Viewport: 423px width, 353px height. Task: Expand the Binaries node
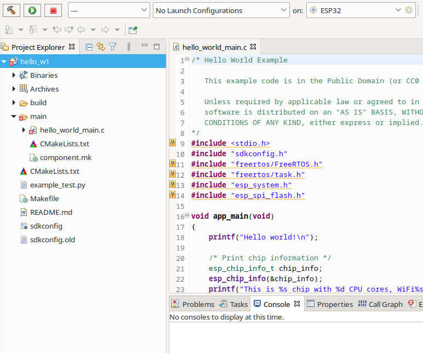pyautogui.click(x=14, y=75)
